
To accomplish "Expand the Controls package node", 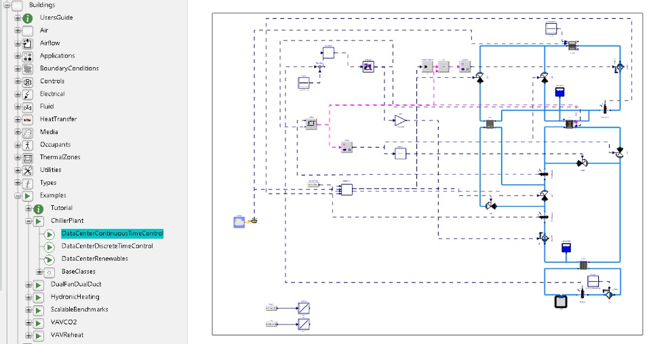I will tap(18, 81).
